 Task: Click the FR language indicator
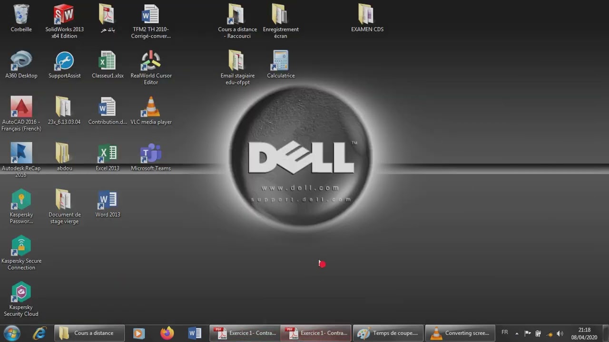point(505,332)
